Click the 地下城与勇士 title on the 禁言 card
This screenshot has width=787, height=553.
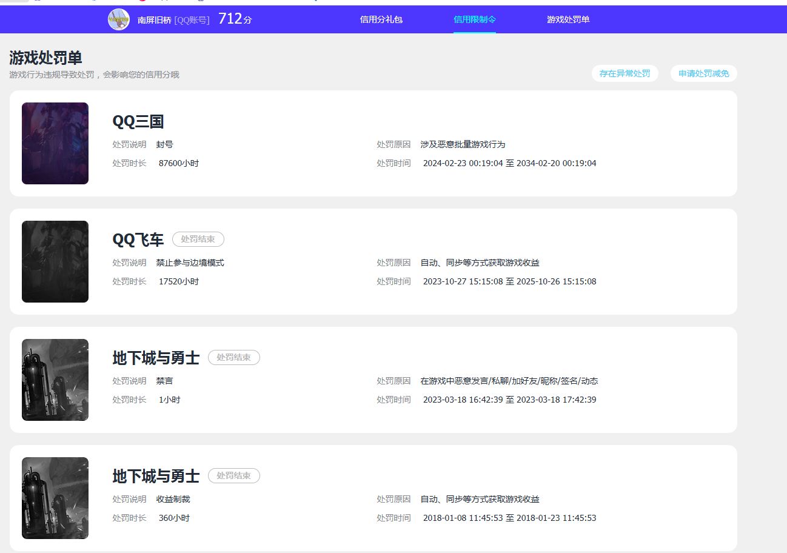click(156, 358)
